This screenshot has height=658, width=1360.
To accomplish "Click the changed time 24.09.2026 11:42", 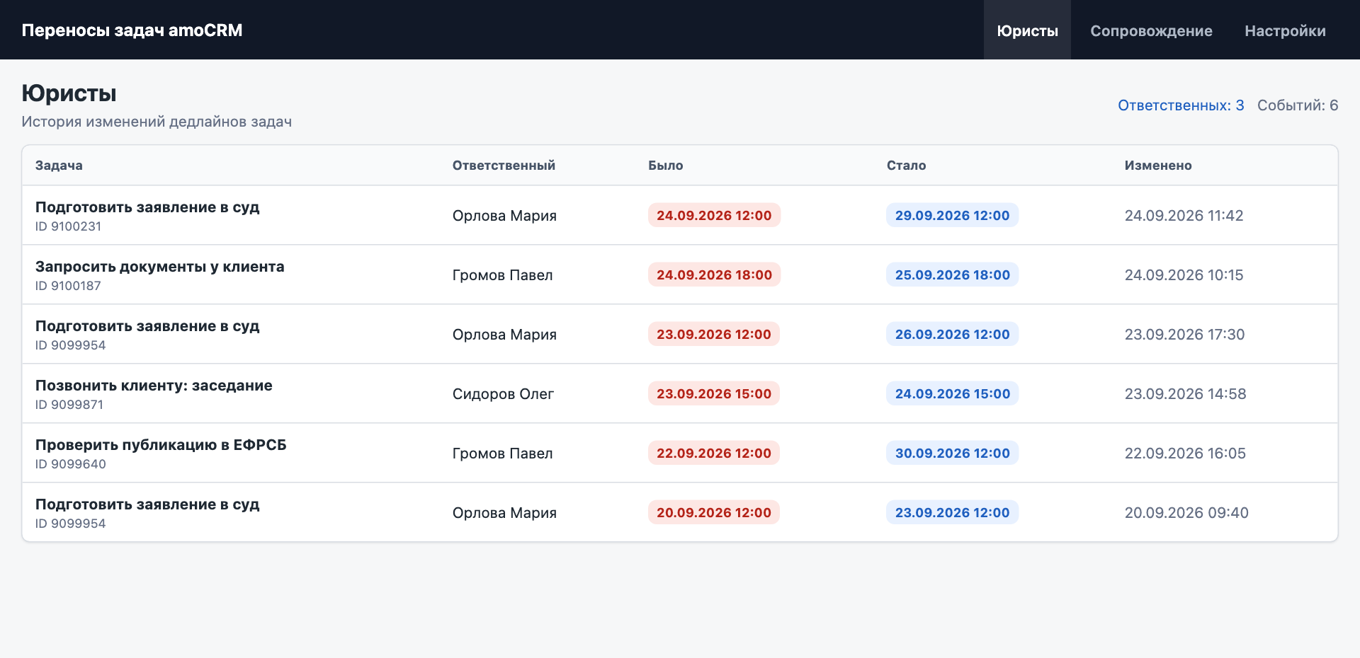I will (x=1184, y=216).
